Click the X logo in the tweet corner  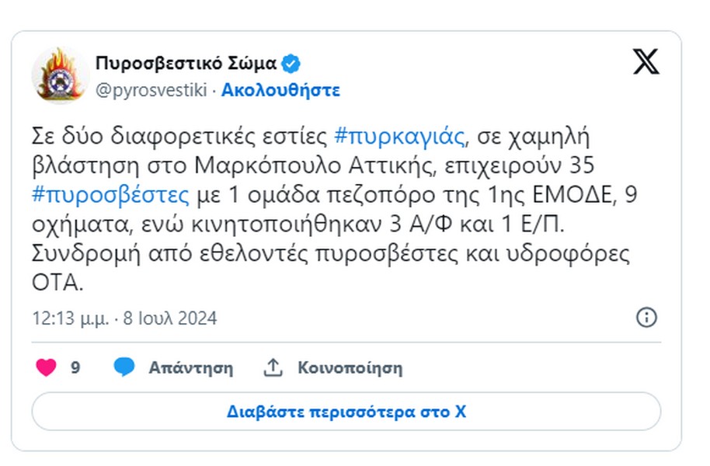[646, 61]
